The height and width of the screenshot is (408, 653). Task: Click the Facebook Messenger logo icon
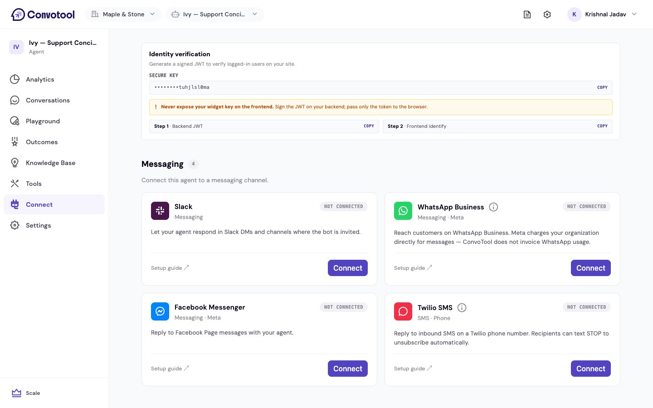[160, 311]
